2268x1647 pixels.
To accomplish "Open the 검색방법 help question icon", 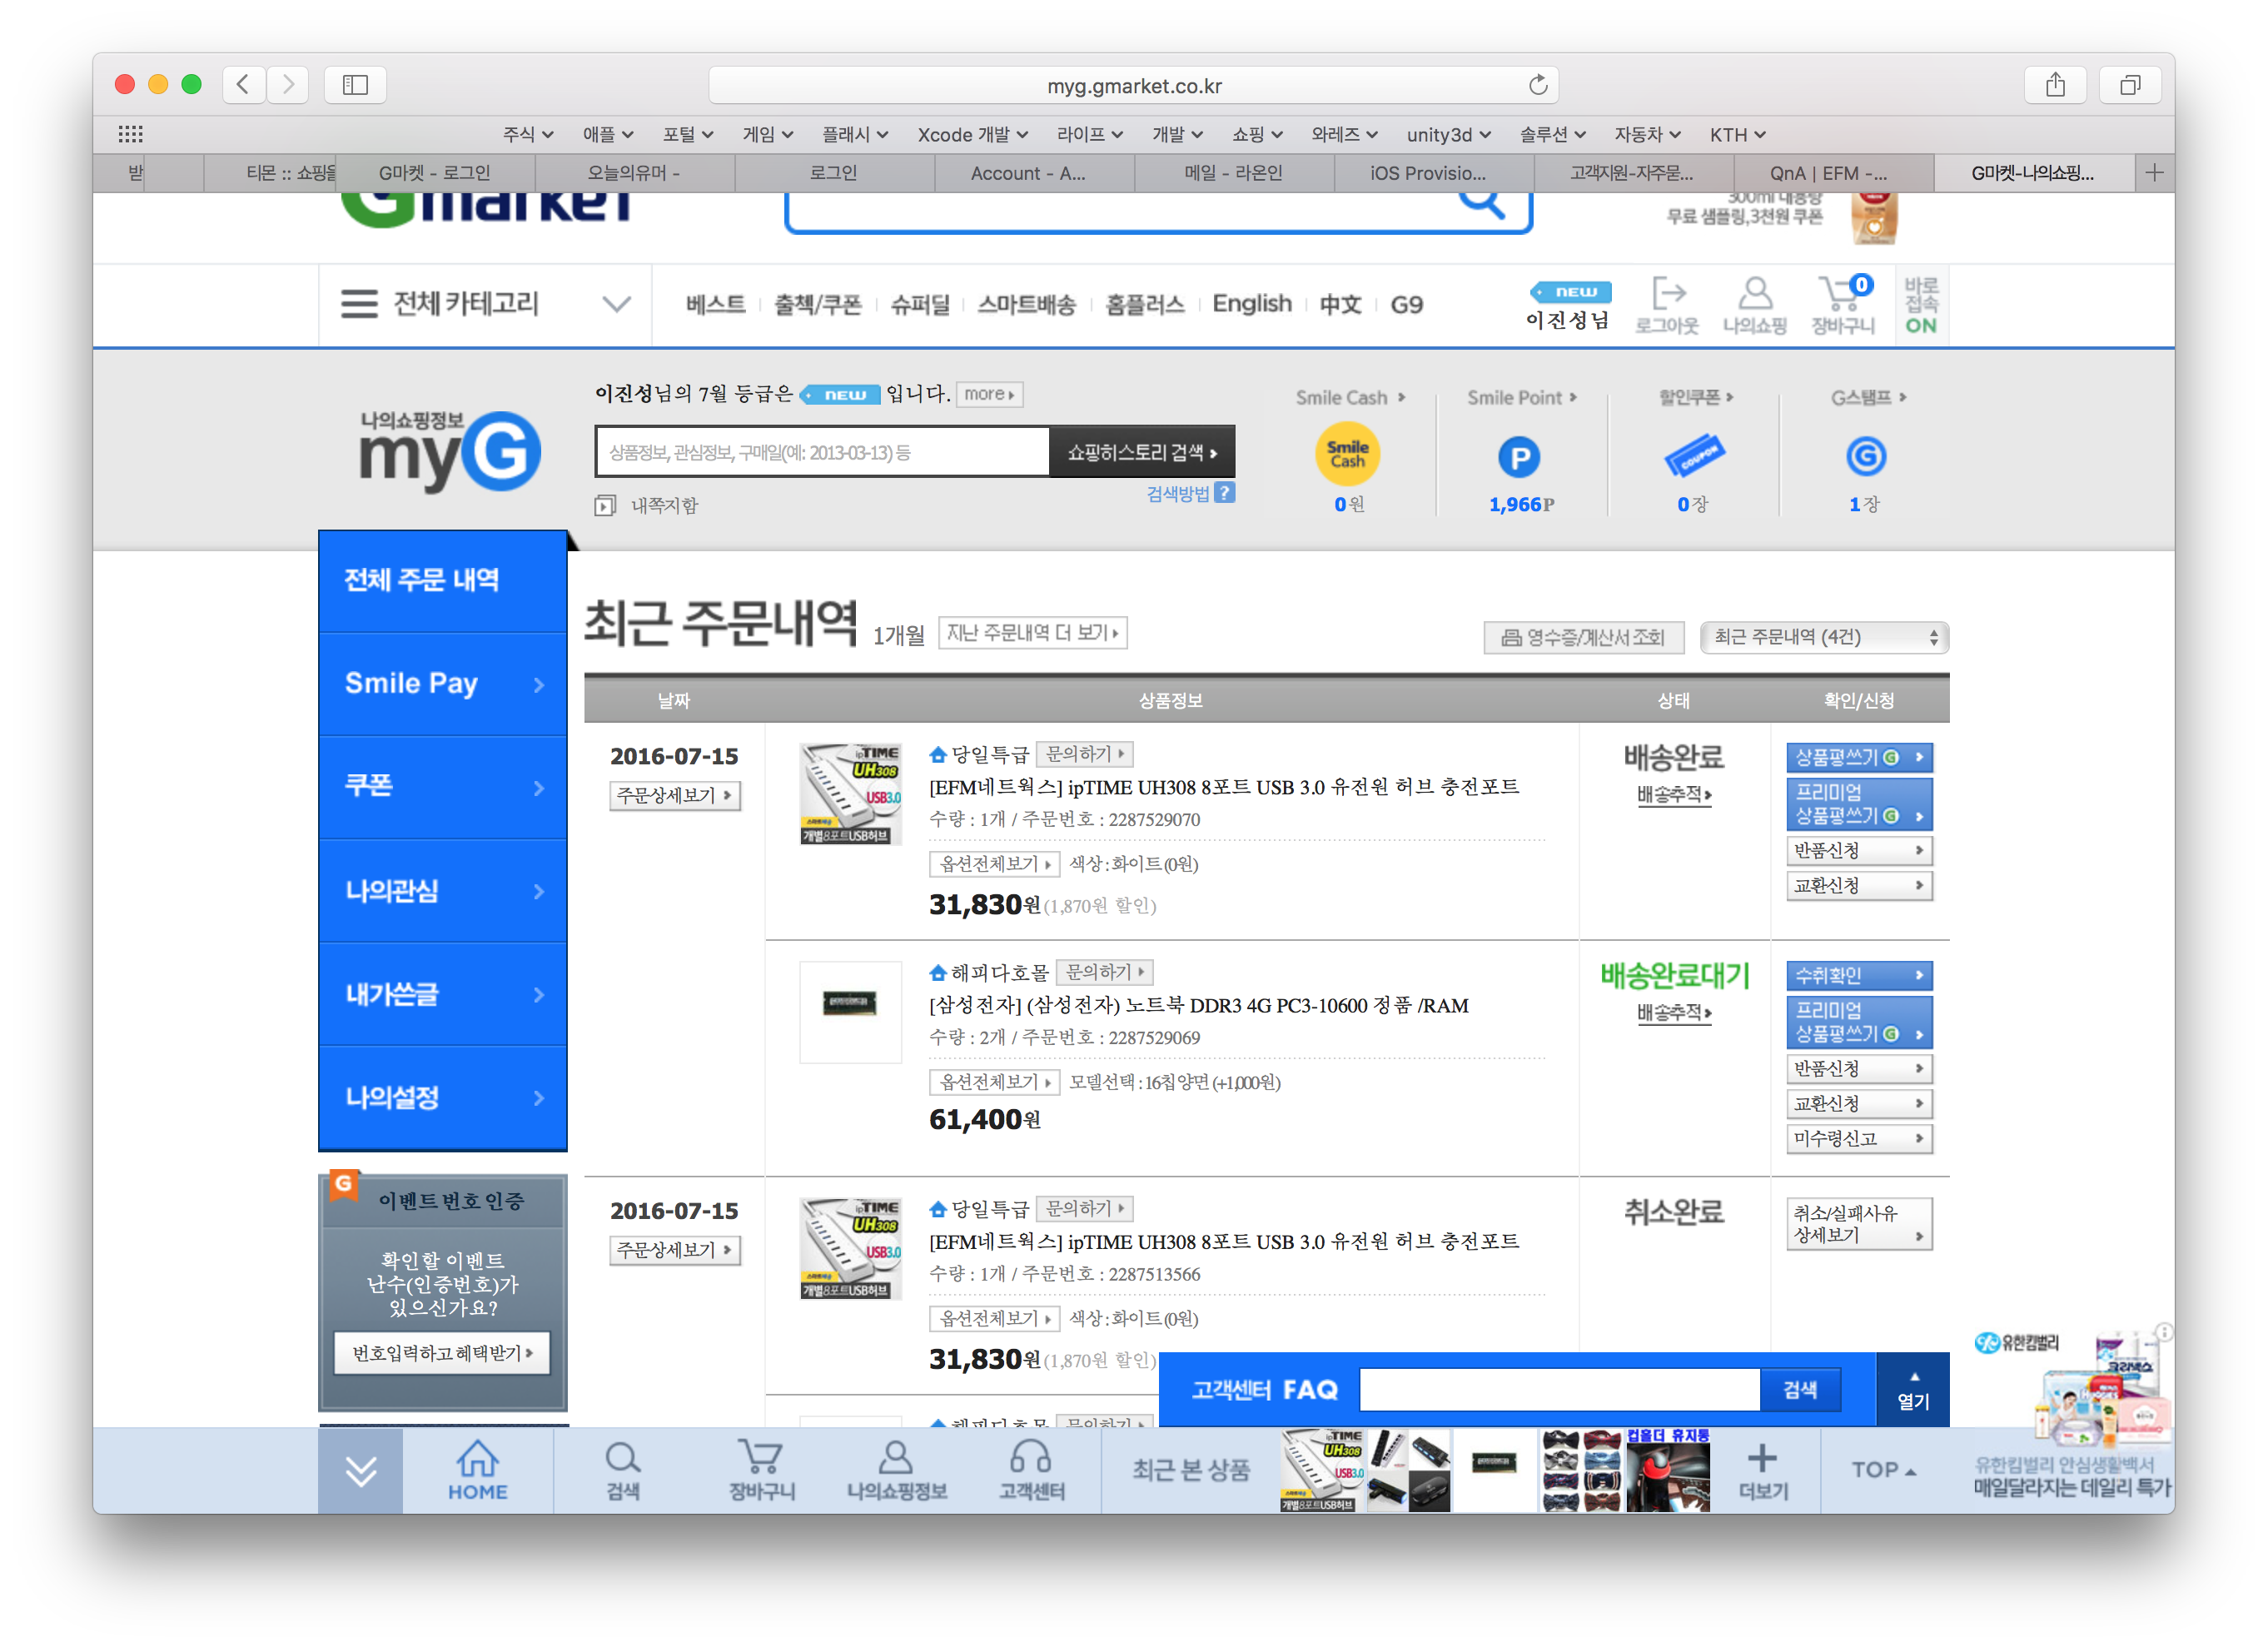I will click(x=1224, y=492).
